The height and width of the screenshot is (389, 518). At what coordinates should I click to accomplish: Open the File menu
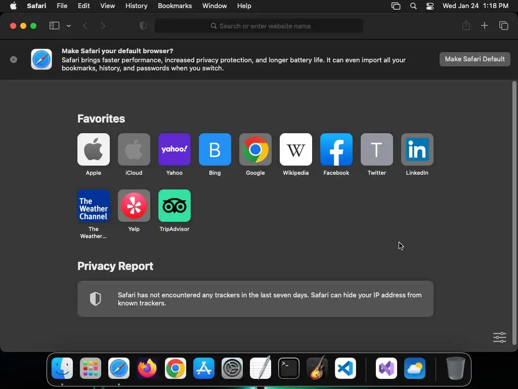[62, 6]
